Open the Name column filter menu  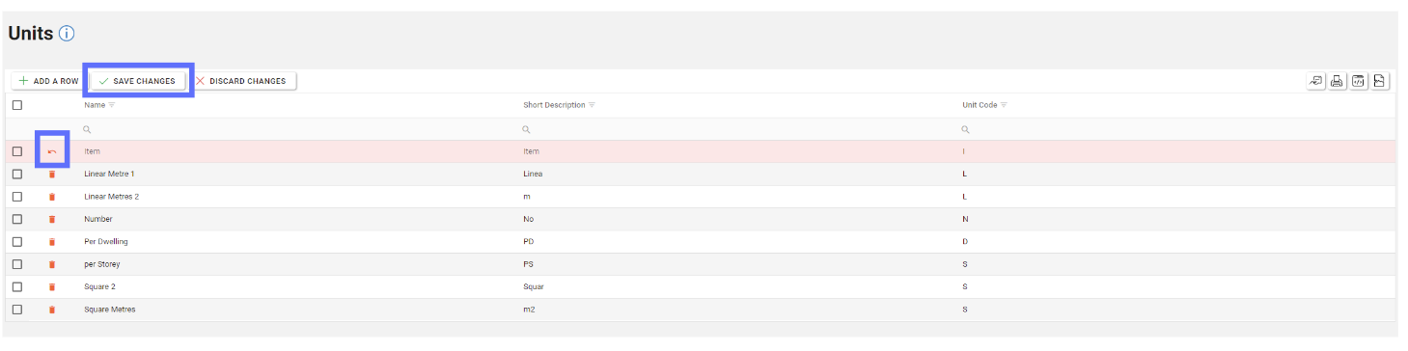click(112, 105)
